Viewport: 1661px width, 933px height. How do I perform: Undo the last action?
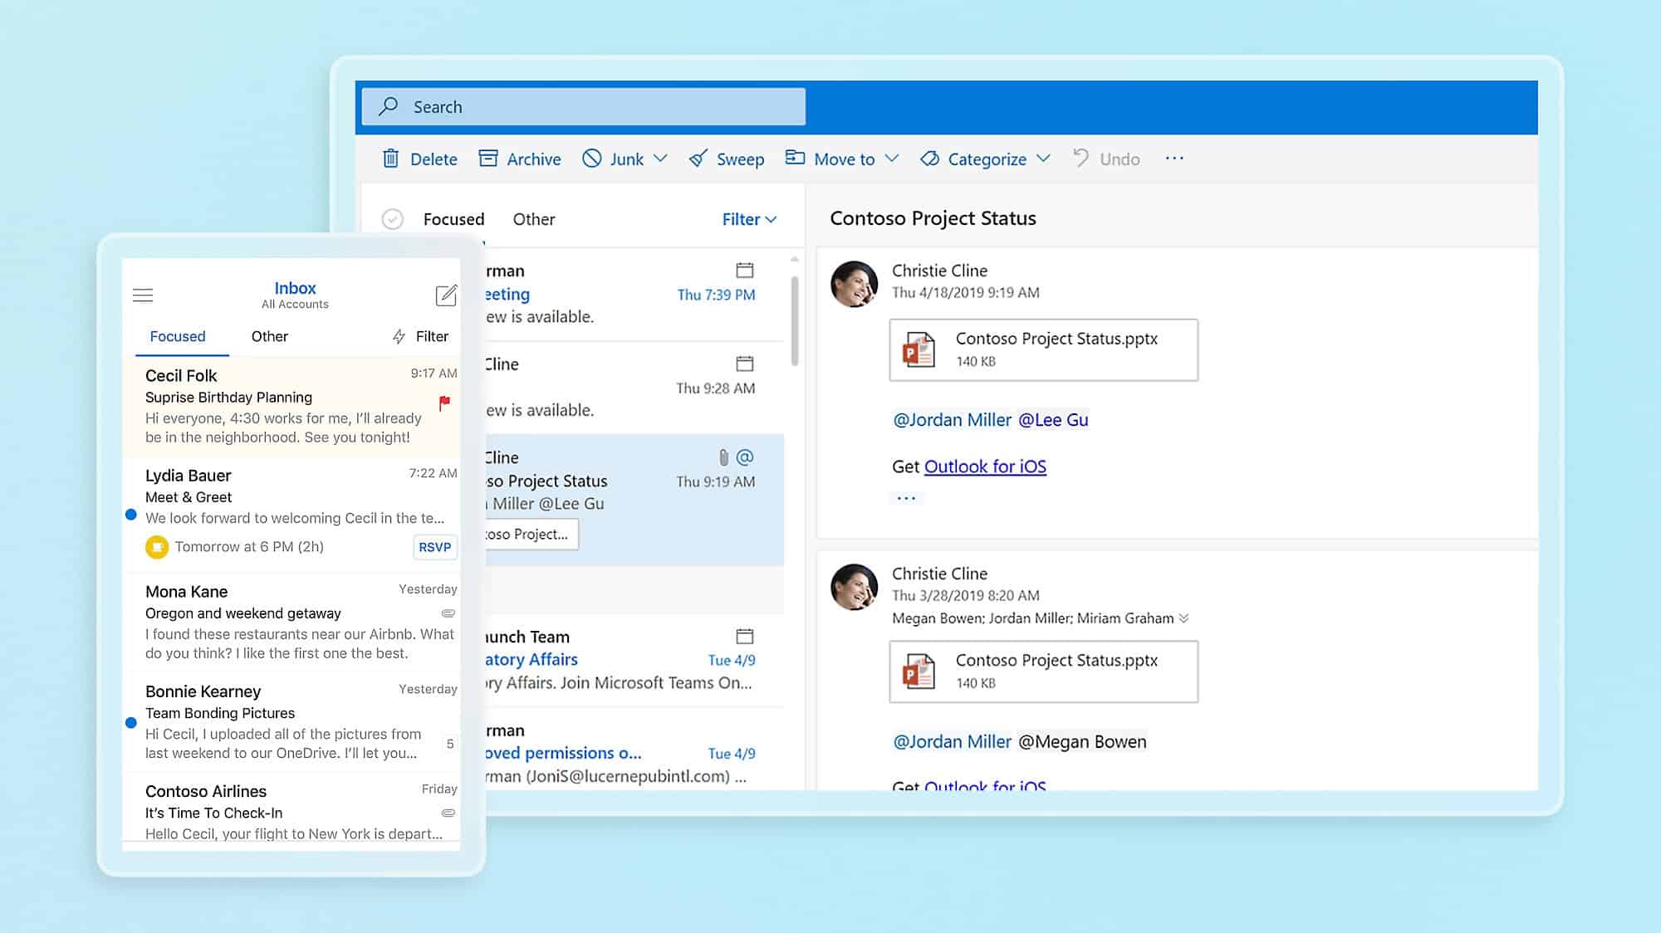pyautogui.click(x=1106, y=159)
